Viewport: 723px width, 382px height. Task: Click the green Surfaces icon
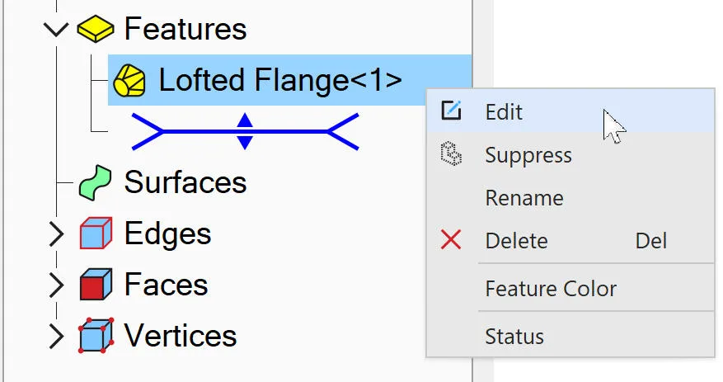[96, 182]
